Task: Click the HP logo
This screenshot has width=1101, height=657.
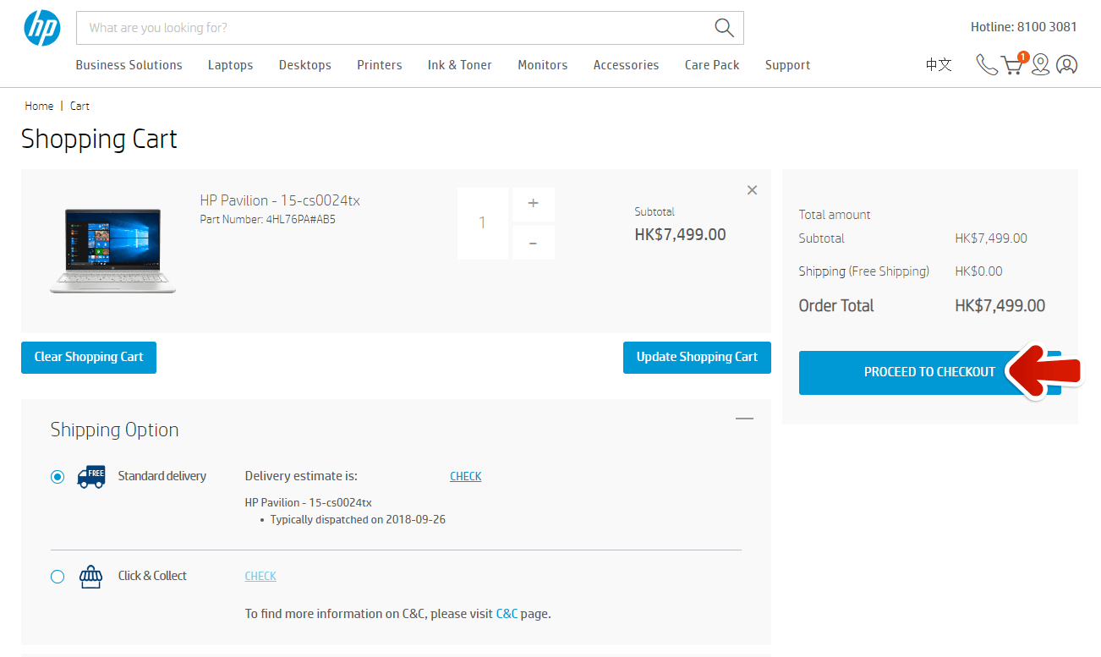Action: click(x=42, y=28)
